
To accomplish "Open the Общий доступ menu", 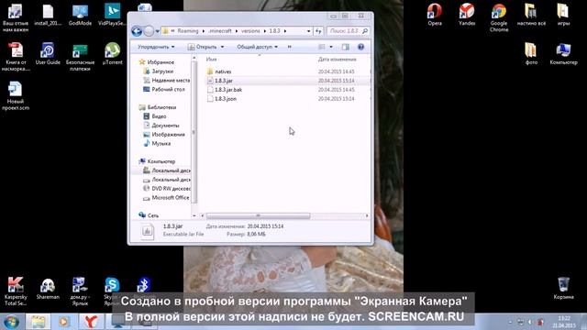I will (257, 47).
